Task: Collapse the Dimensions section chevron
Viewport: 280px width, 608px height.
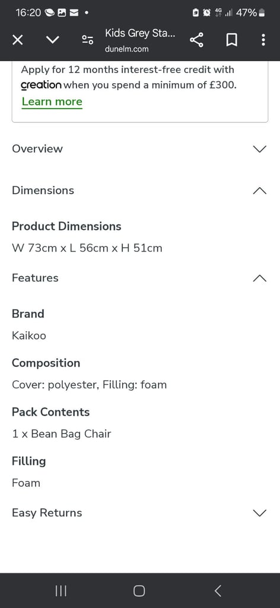Action: click(x=259, y=191)
